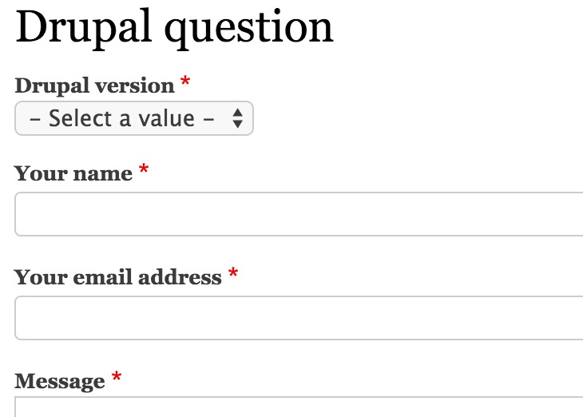
Task: Click the red asterisk beside Message
Action: pos(117,376)
